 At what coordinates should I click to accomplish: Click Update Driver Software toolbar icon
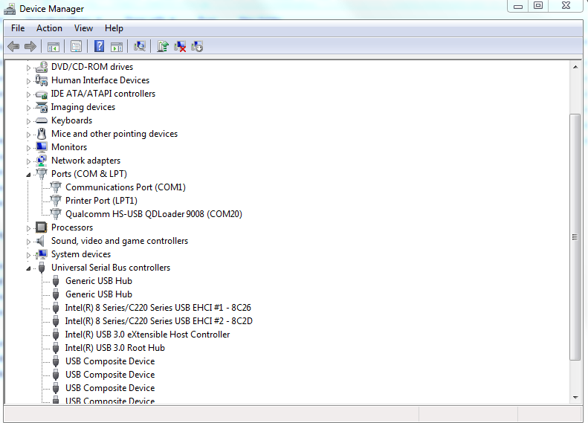[x=162, y=46]
